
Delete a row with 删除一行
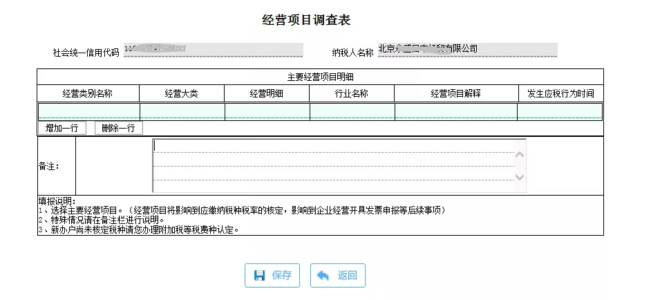coord(118,128)
